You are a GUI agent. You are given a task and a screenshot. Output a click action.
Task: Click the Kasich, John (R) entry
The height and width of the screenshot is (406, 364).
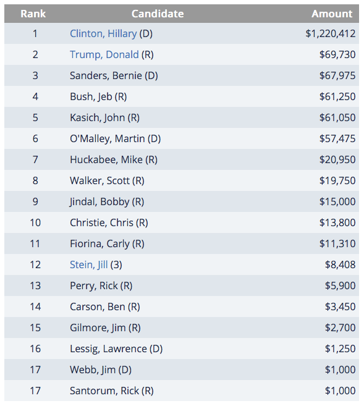click(104, 117)
